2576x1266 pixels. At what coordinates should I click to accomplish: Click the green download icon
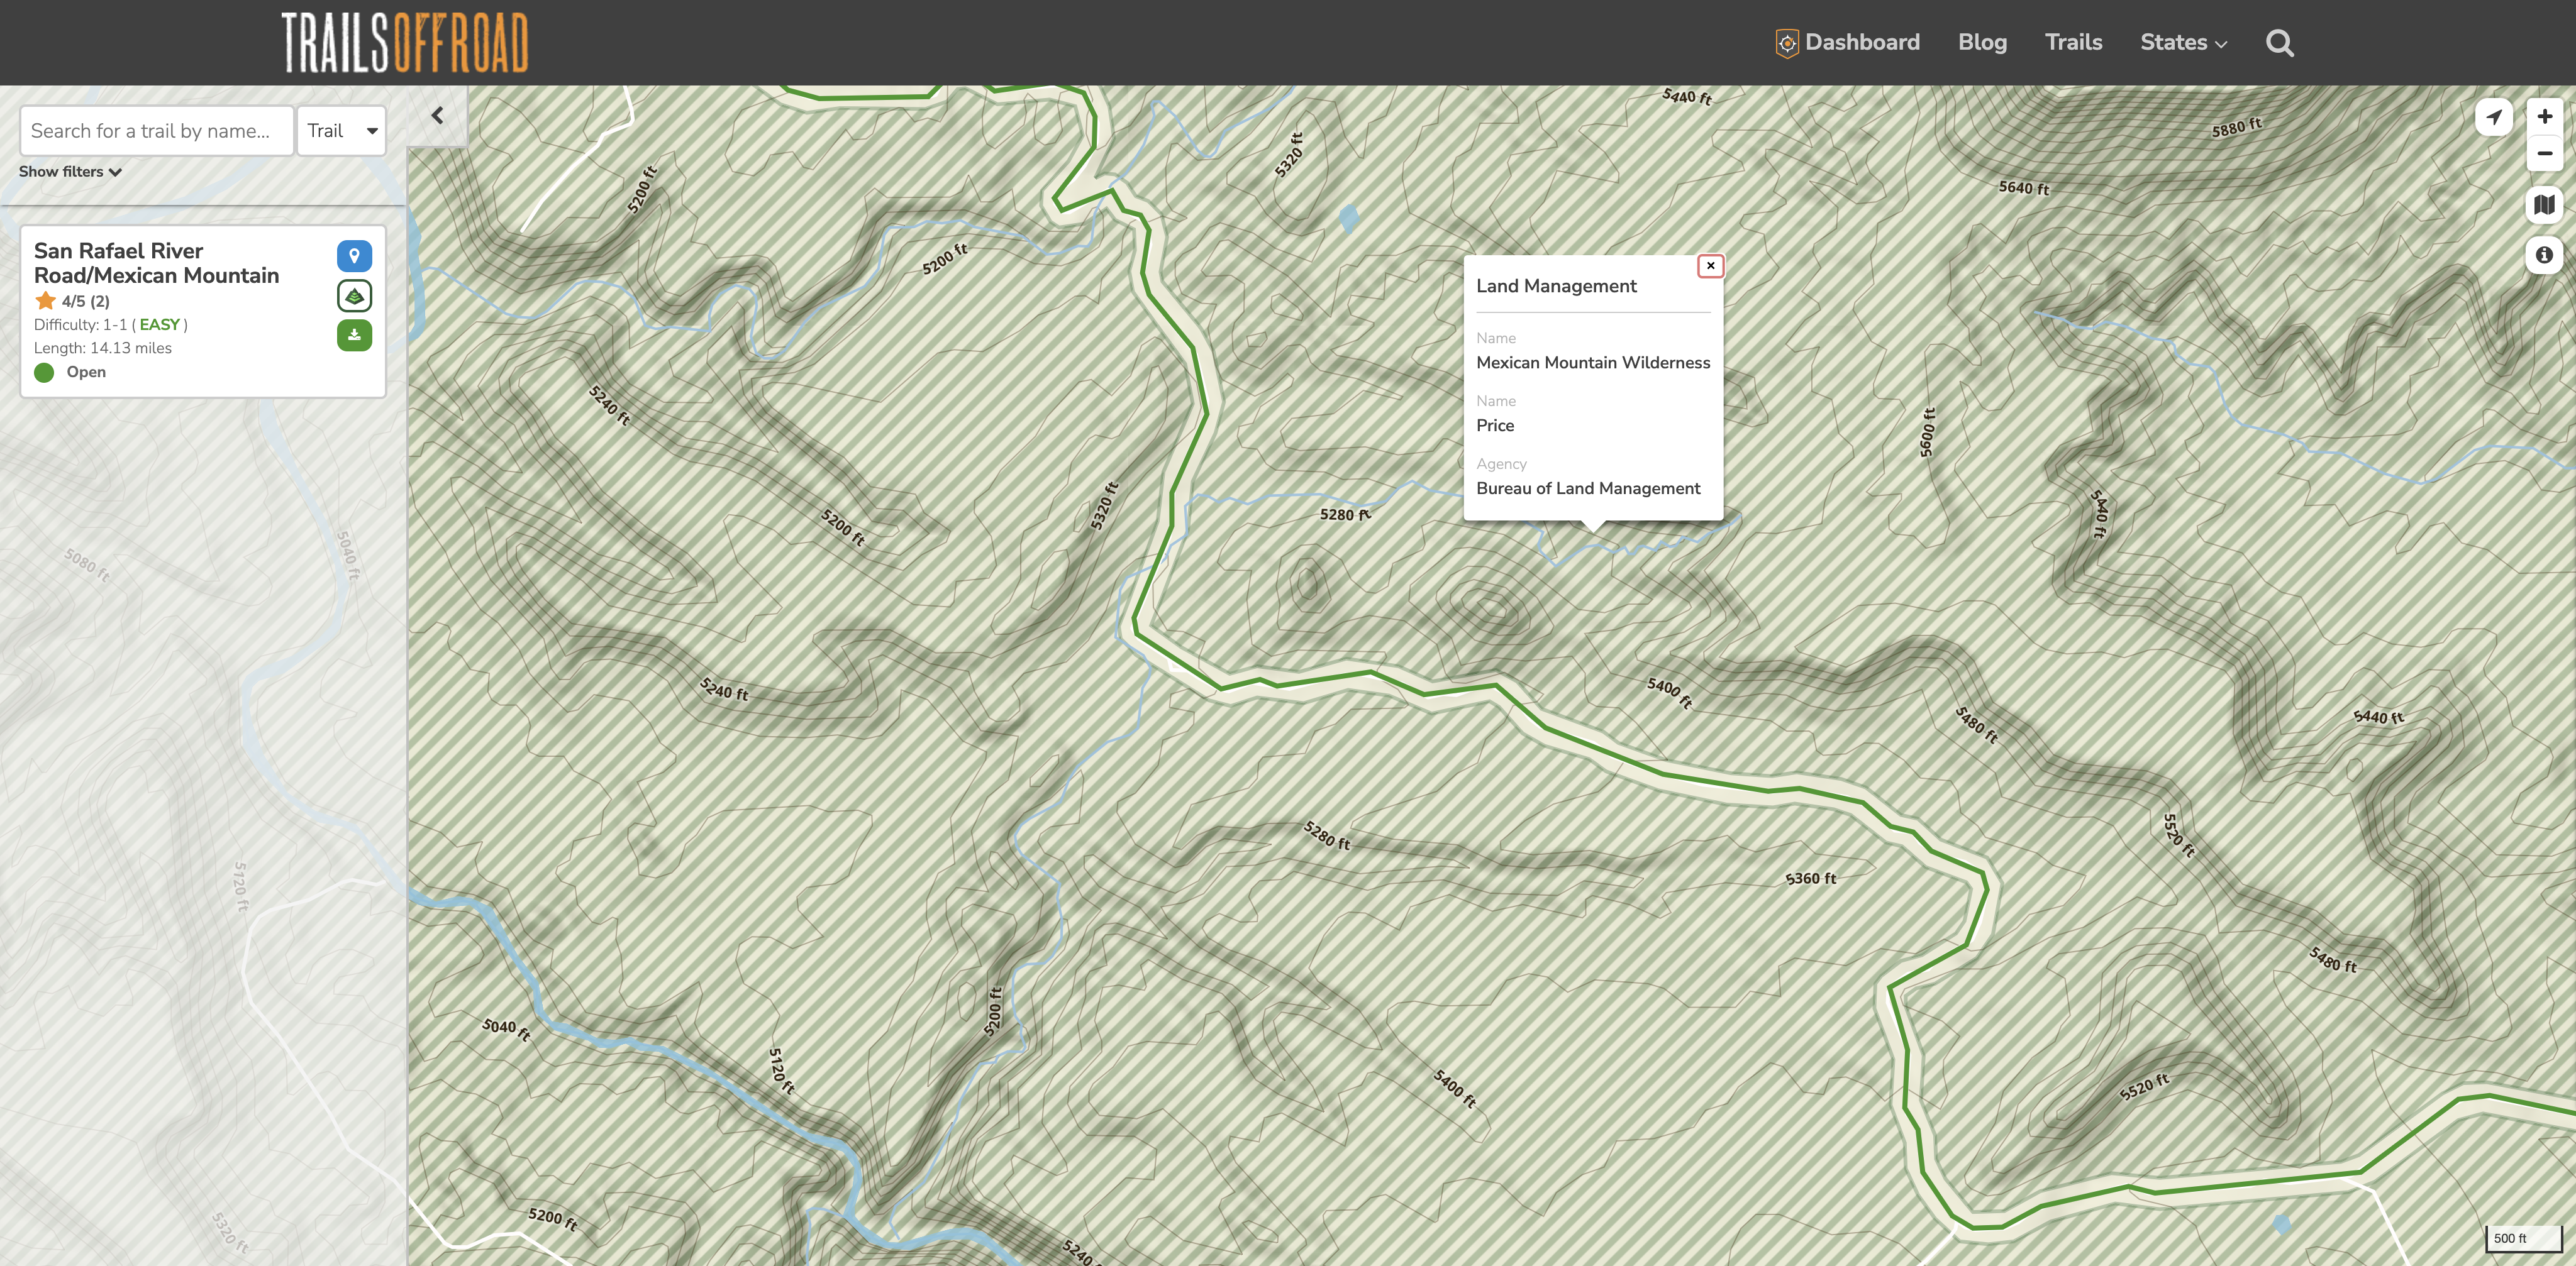354,336
